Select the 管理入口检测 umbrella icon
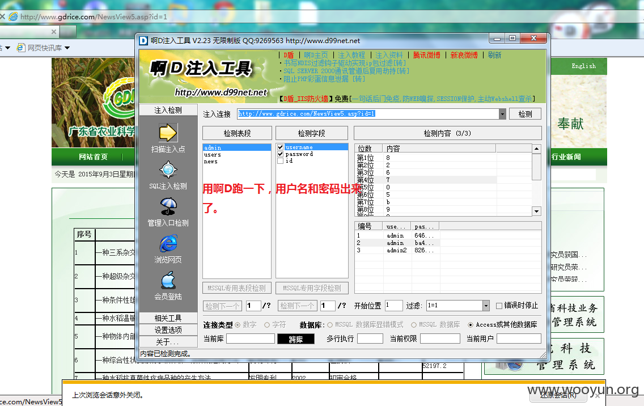644x406 pixels. coord(168,206)
